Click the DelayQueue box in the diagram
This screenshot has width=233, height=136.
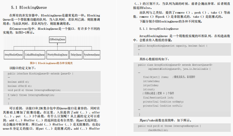(76, 55)
